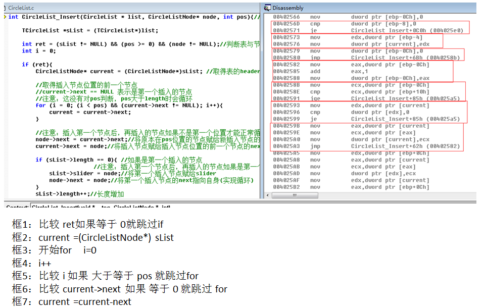Click the Disassembly horizontal scrollbar thumb
485x308 pixels.
point(295,195)
